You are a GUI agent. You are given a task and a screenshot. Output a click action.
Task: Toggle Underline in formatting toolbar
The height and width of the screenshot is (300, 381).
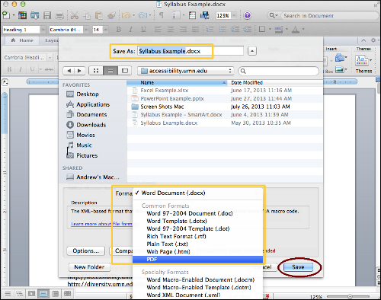[x=143, y=30]
